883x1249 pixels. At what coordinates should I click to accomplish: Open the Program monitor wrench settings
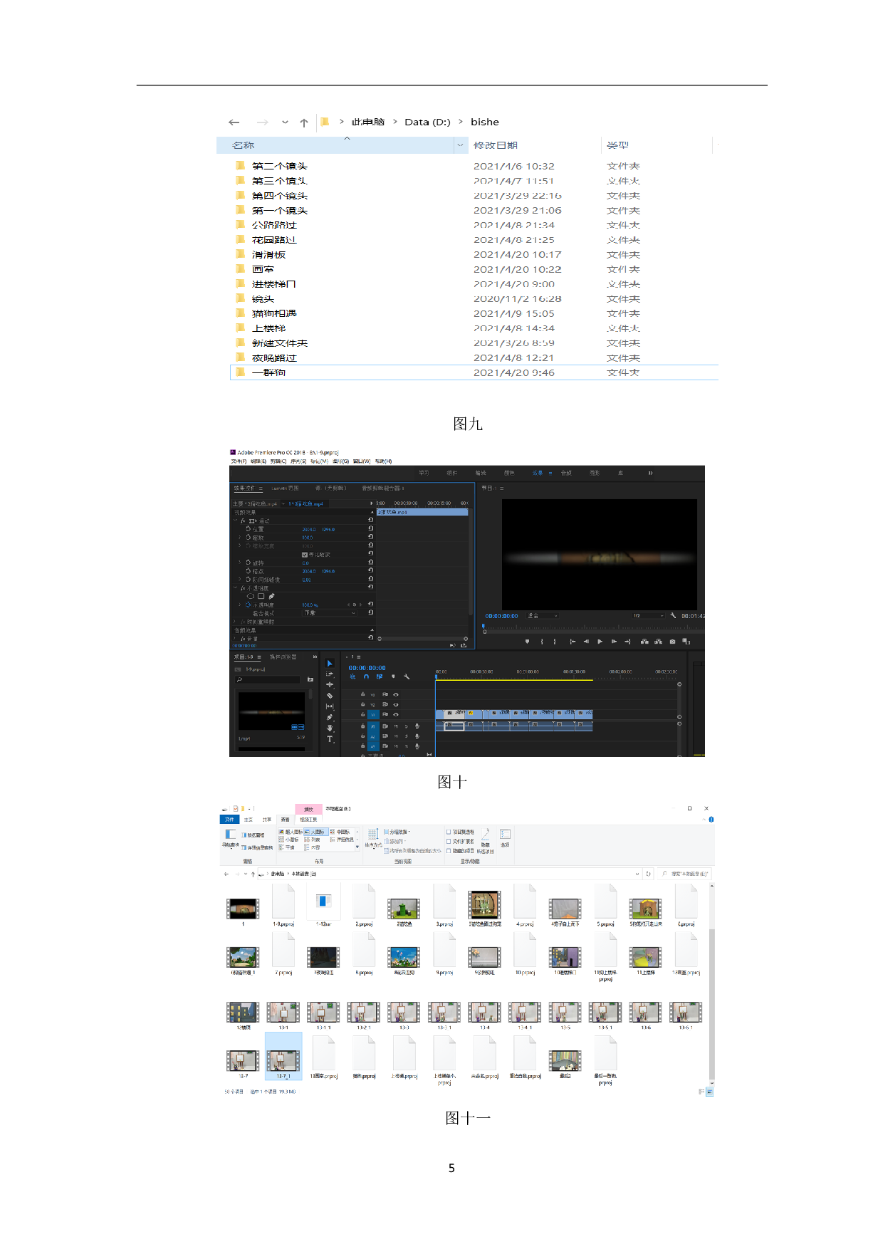click(x=673, y=615)
